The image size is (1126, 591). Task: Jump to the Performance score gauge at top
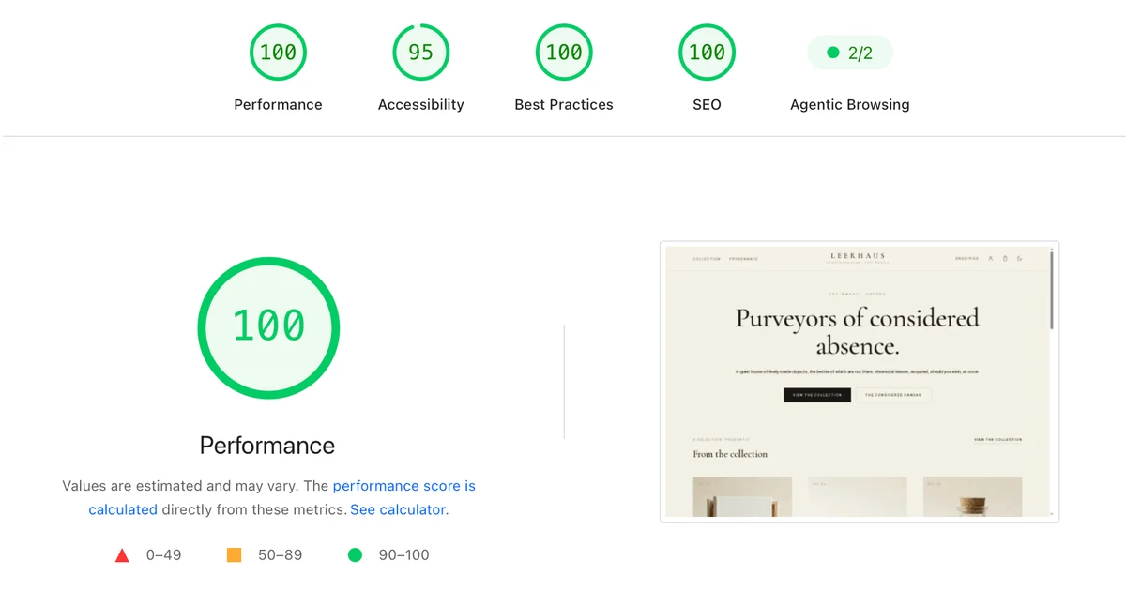[x=278, y=53]
